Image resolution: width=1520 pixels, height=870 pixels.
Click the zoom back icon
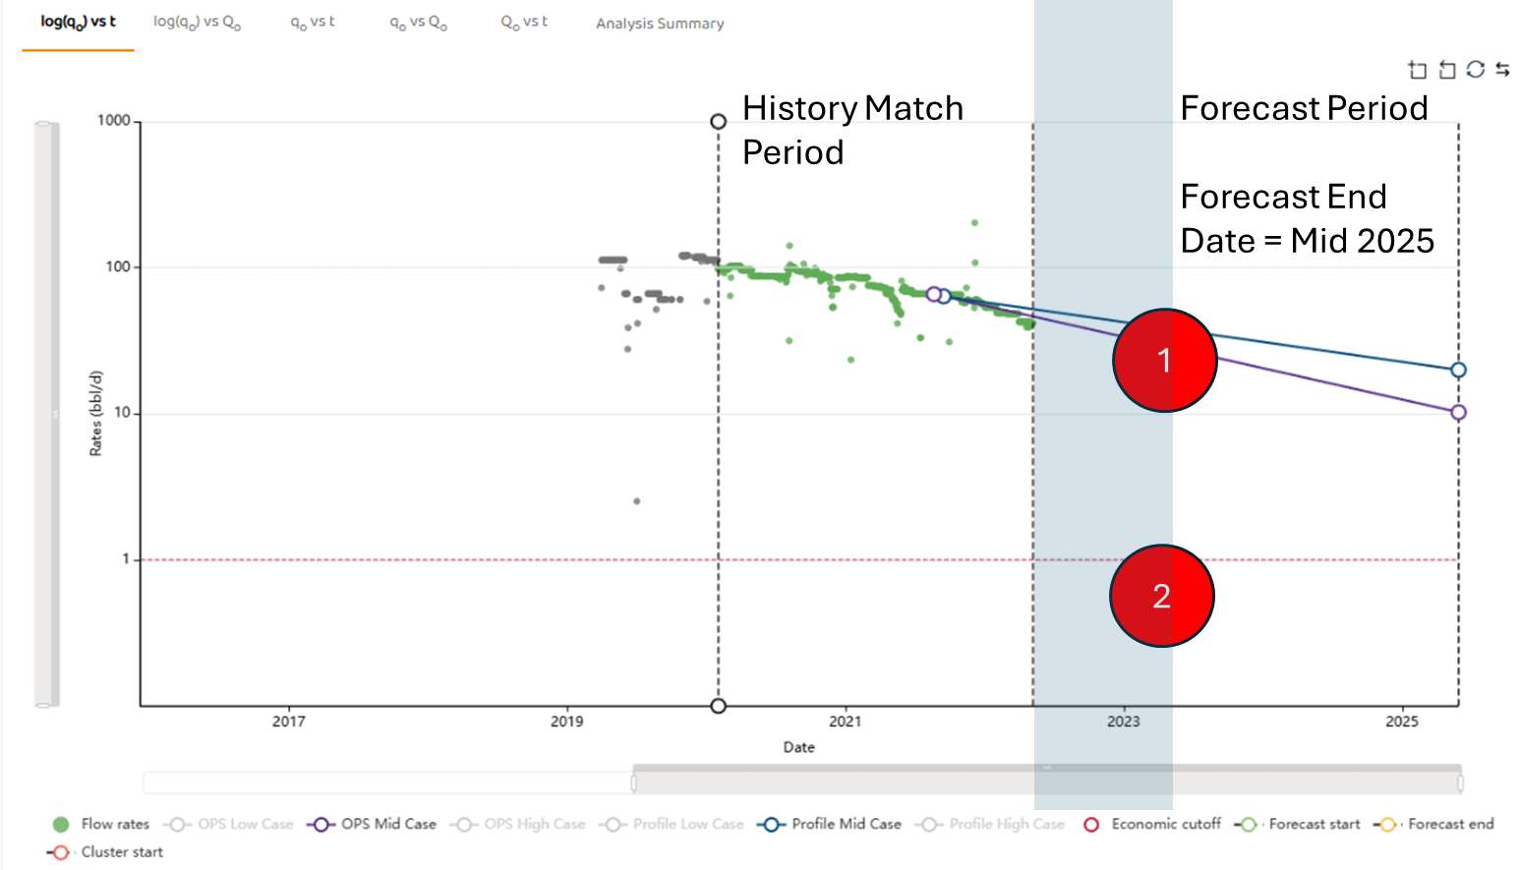tap(1446, 70)
